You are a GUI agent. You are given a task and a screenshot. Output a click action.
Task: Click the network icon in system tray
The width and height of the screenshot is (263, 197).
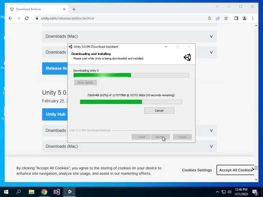(224, 192)
